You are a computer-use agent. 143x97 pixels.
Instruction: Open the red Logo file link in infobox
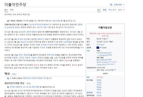pyautogui.click(x=105, y=35)
